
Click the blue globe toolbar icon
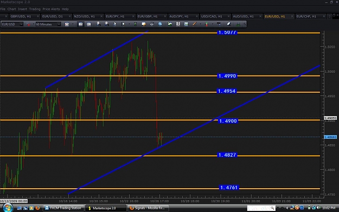(x=160, y=24)
